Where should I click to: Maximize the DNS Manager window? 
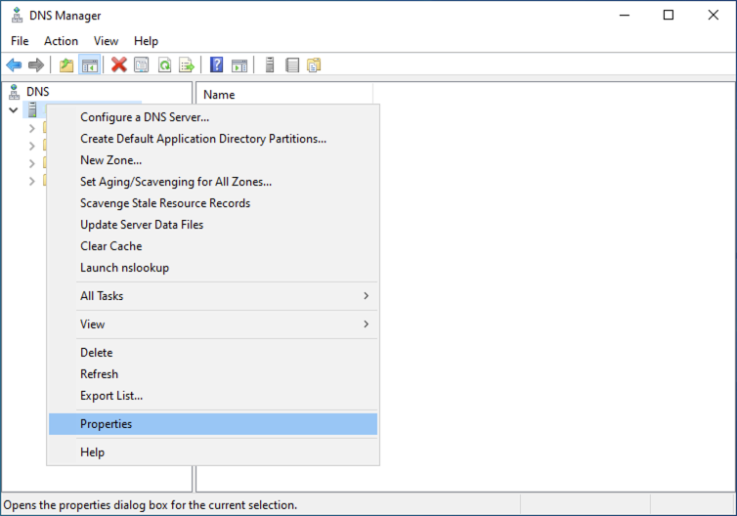[669, 15]
